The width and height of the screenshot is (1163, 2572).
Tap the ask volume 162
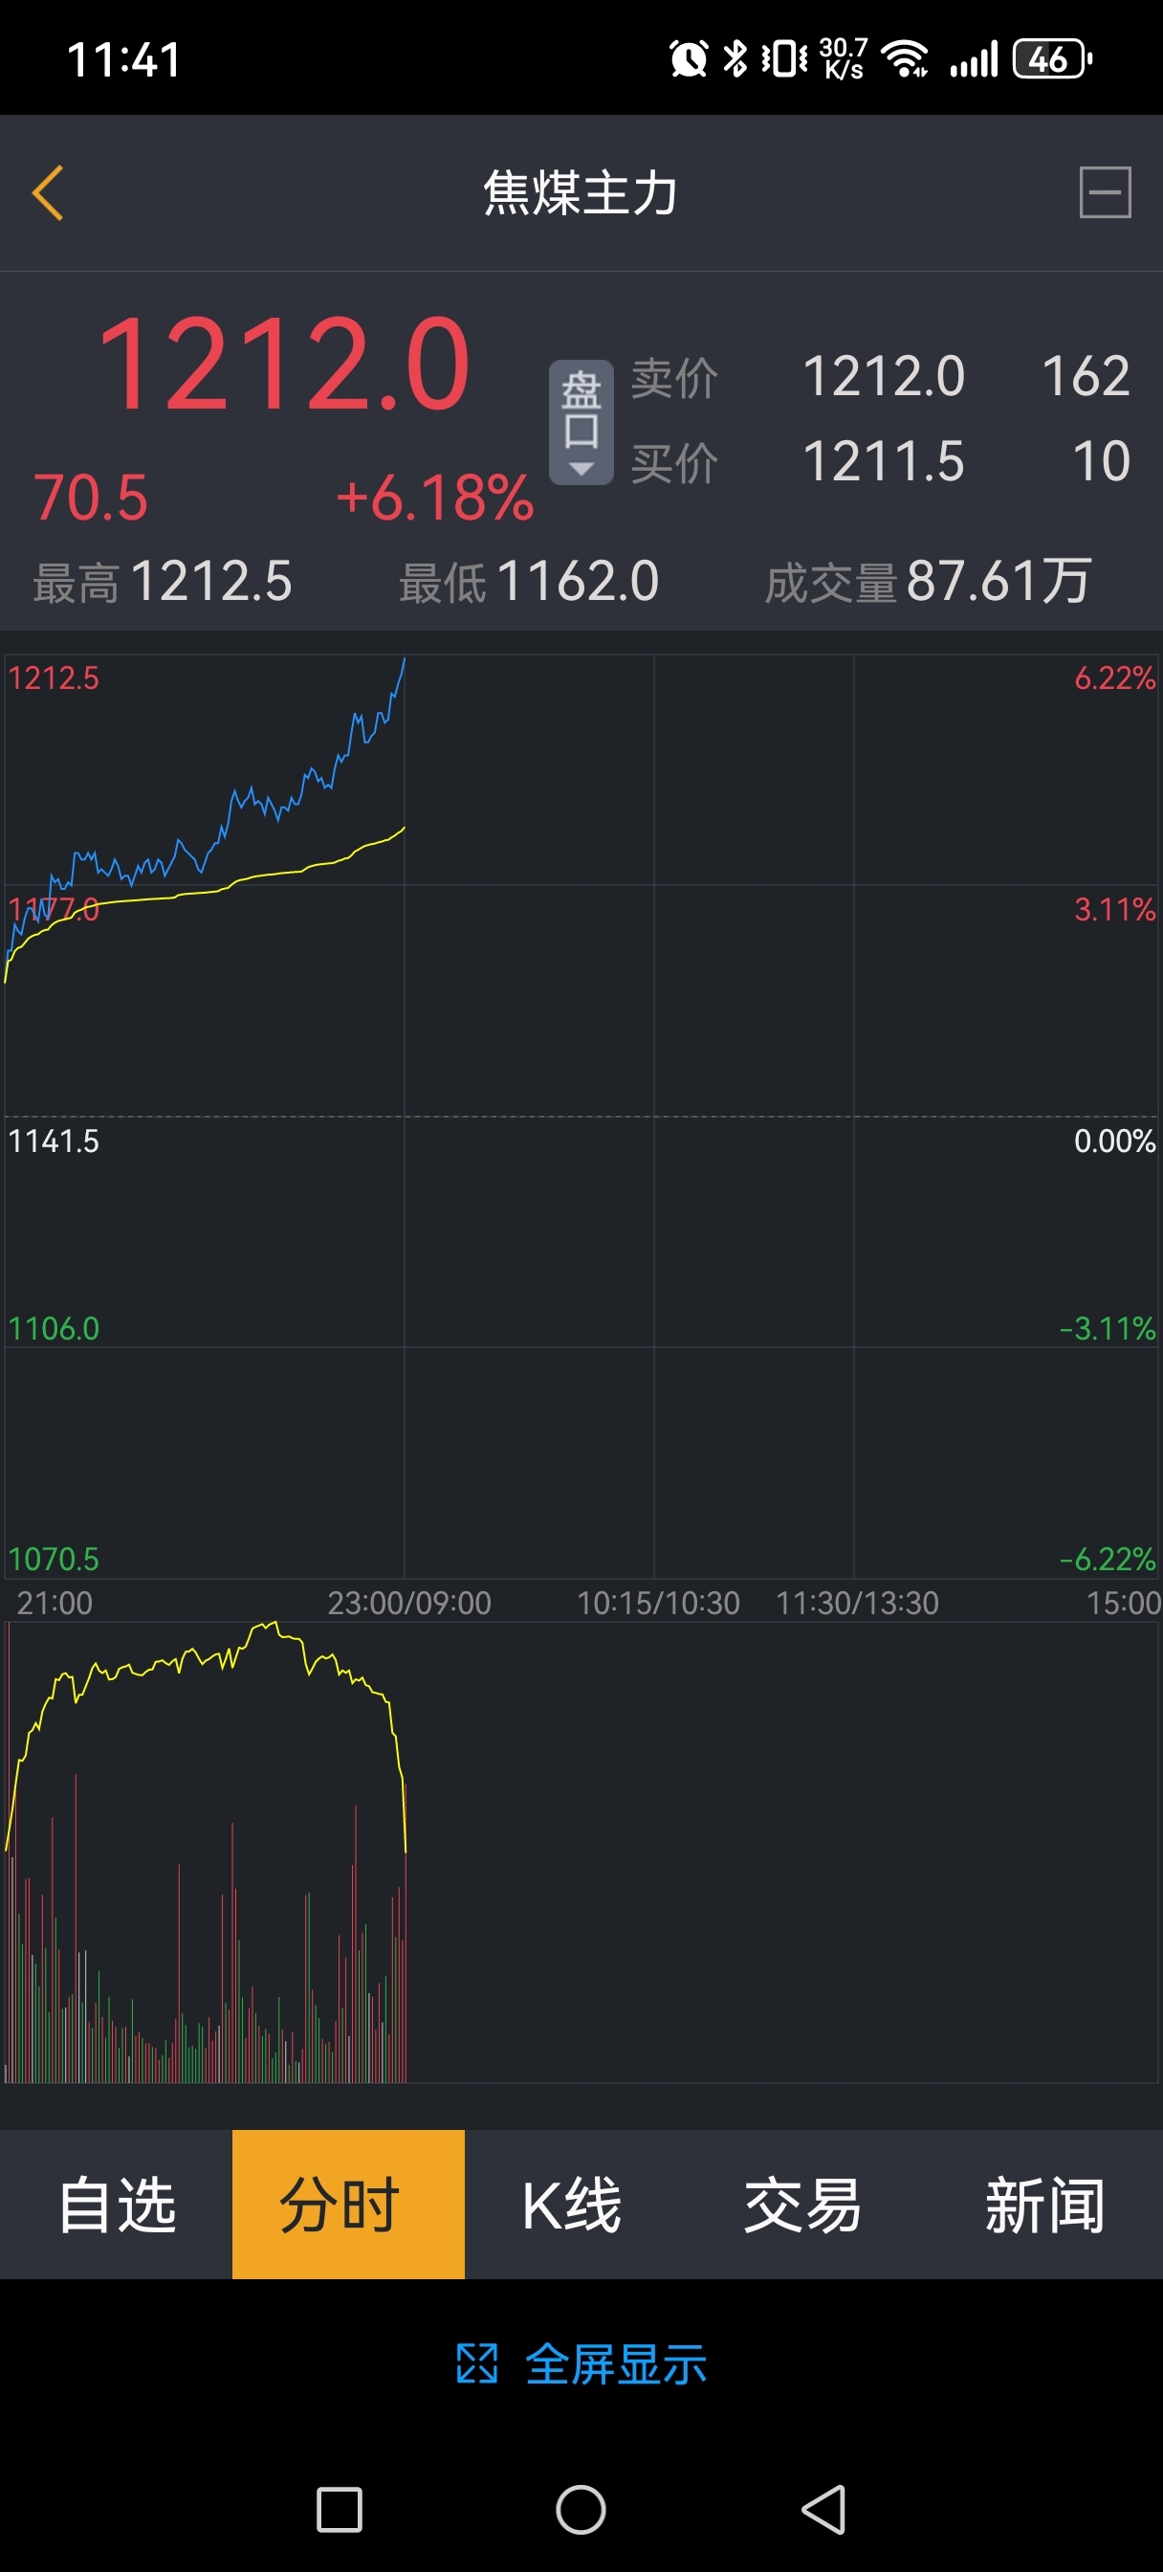tap(1086, 376)
